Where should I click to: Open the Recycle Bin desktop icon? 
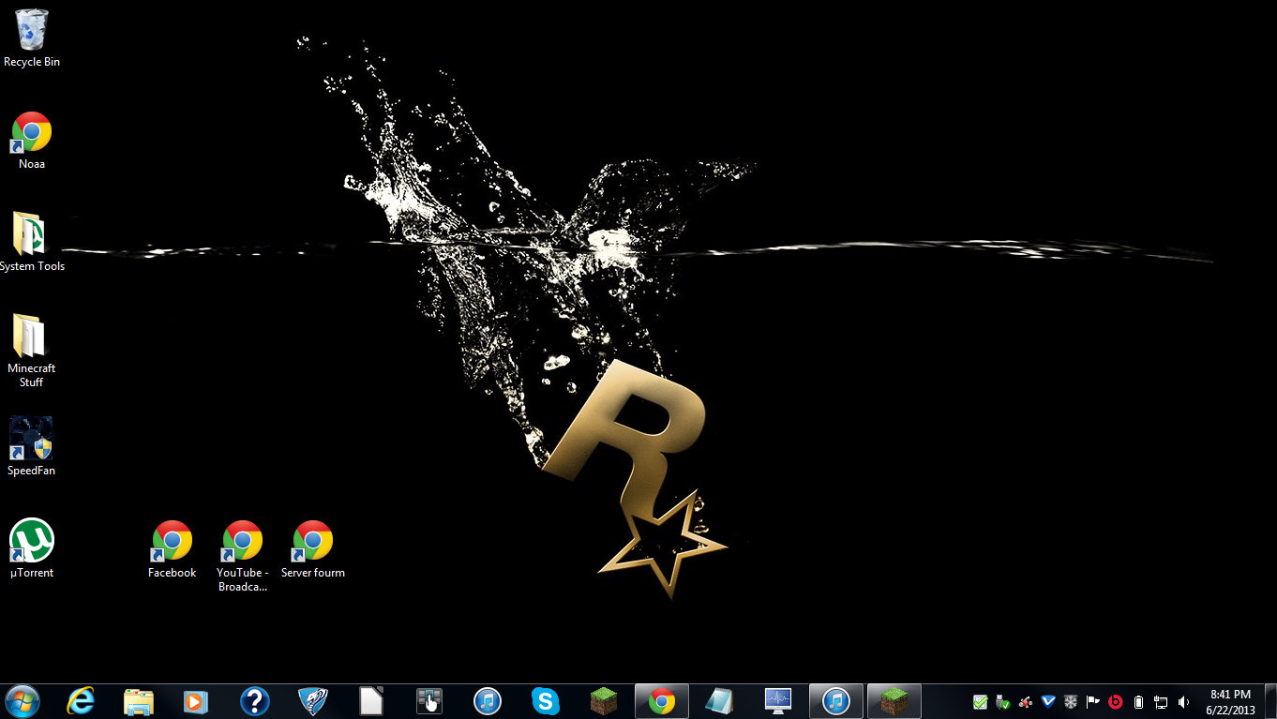[x=32, y=37]
